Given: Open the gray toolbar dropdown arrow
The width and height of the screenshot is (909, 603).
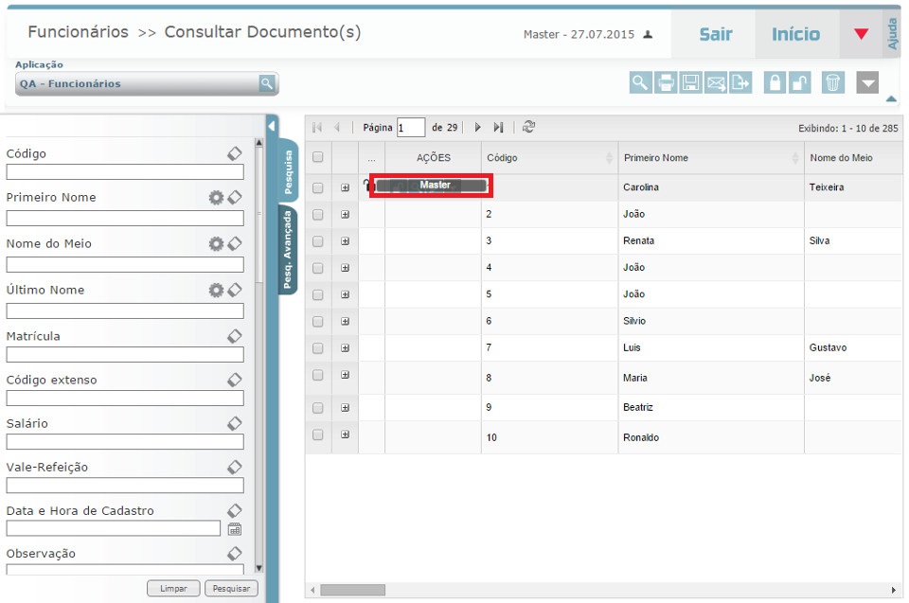Looking at the screenshot, I should click(868, 82).
